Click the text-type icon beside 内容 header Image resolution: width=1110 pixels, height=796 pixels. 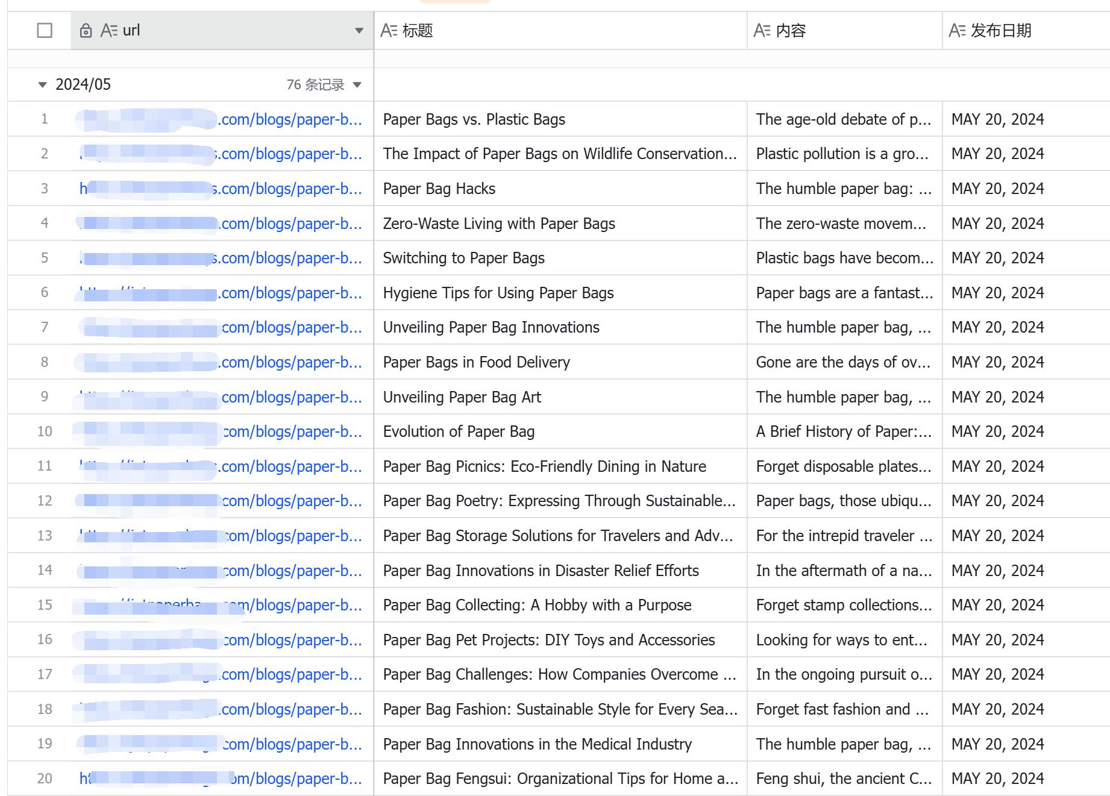(762, 31)
